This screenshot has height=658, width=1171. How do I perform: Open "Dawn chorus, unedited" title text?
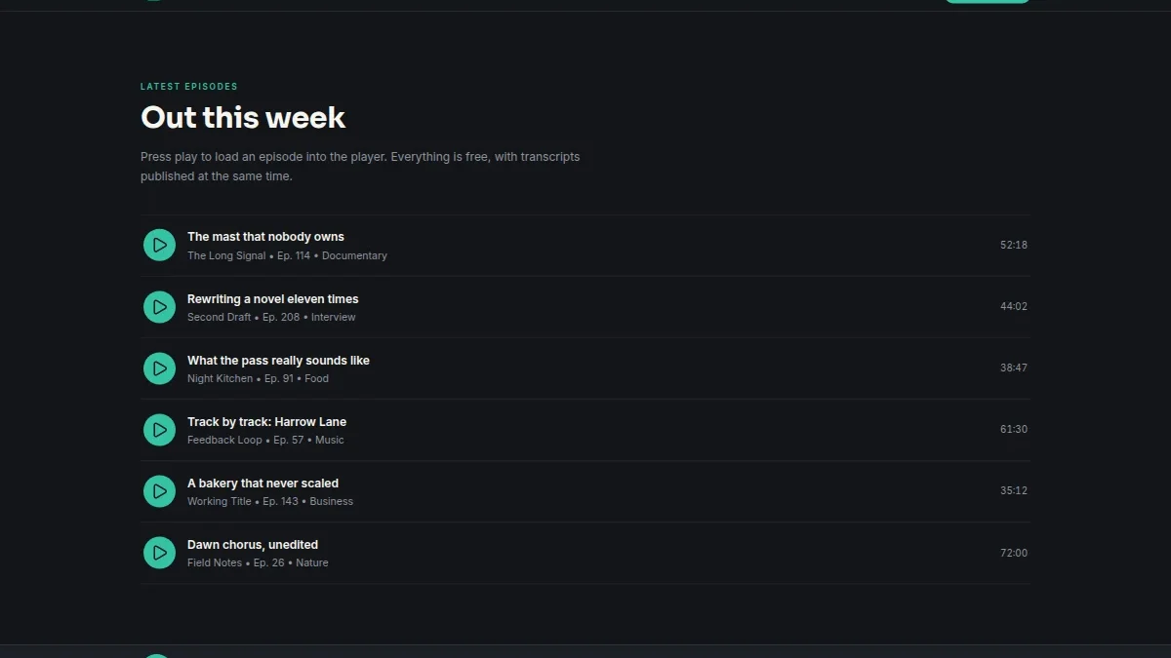coord(253,545)
